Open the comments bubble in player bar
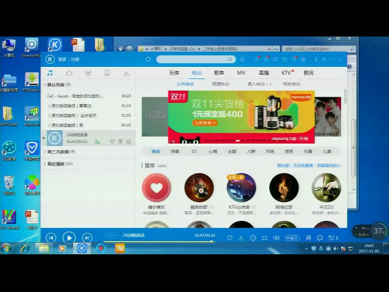This screenshot has width=389, height=292. [x=320, y=238]
